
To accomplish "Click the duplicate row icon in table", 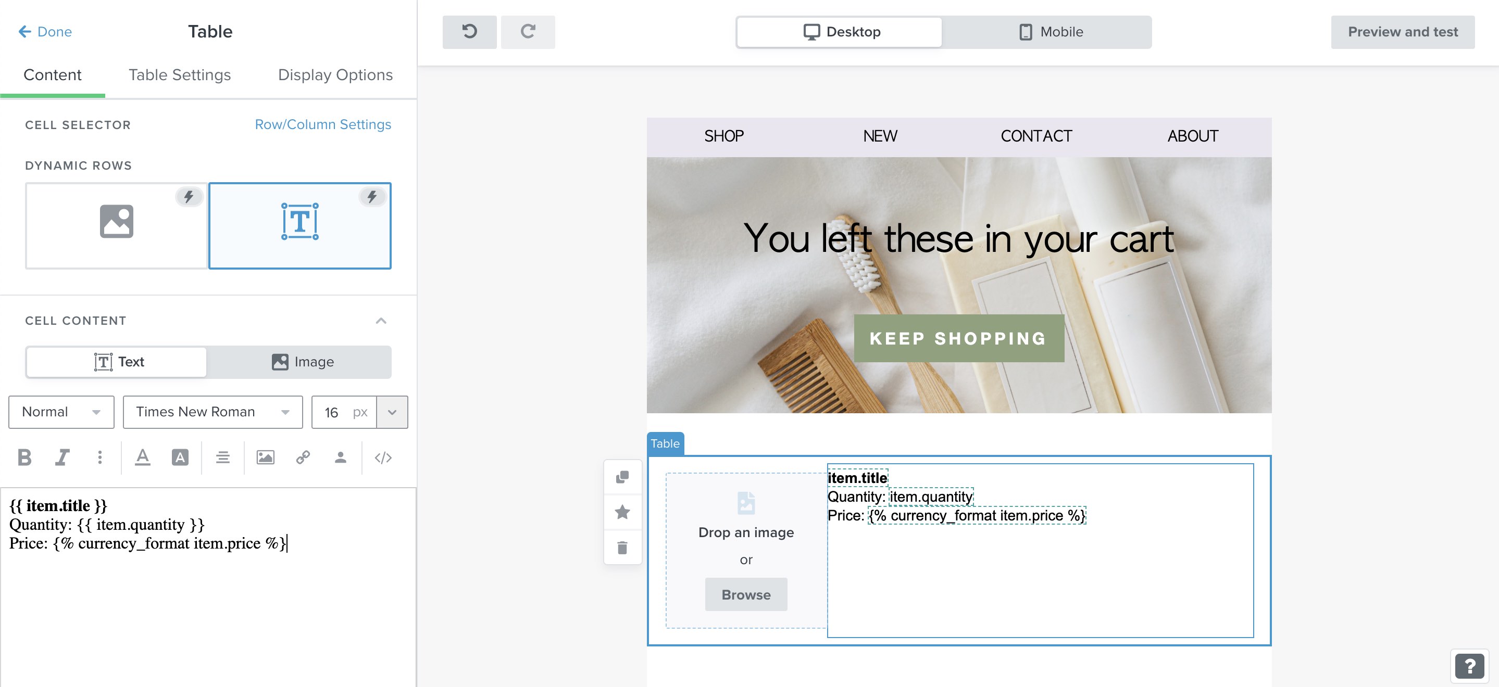I will click(x=622, y=477).
